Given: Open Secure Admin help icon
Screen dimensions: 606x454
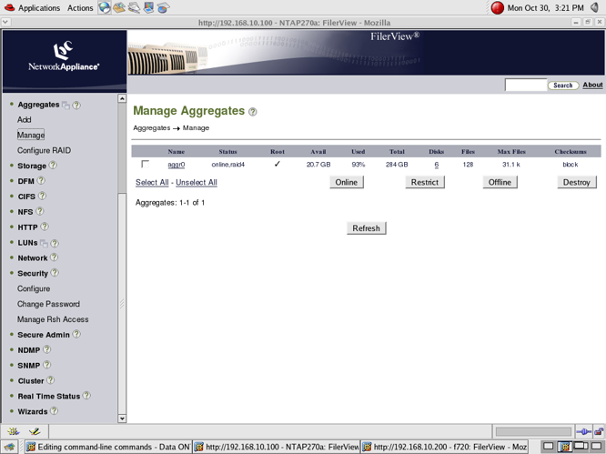Looking at the screenshot, I should pos(76,334).
